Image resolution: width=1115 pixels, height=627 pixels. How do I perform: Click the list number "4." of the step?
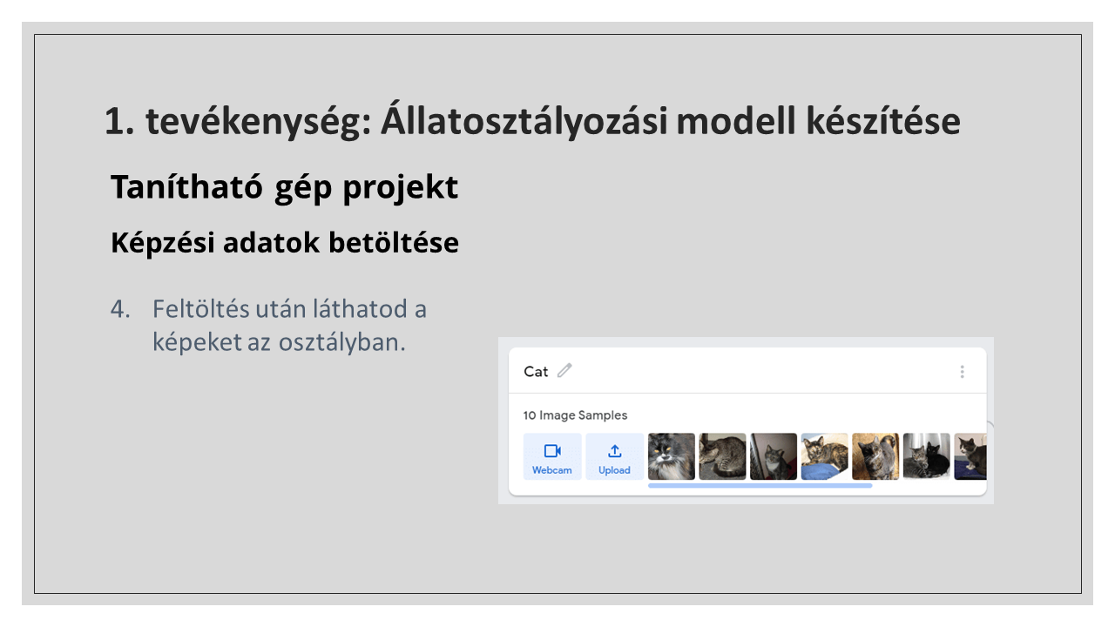[x=119, y=309]
